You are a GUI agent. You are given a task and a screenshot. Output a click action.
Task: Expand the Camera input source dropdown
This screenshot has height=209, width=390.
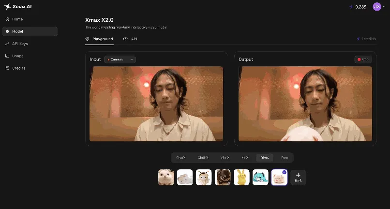tap(120, 60)
